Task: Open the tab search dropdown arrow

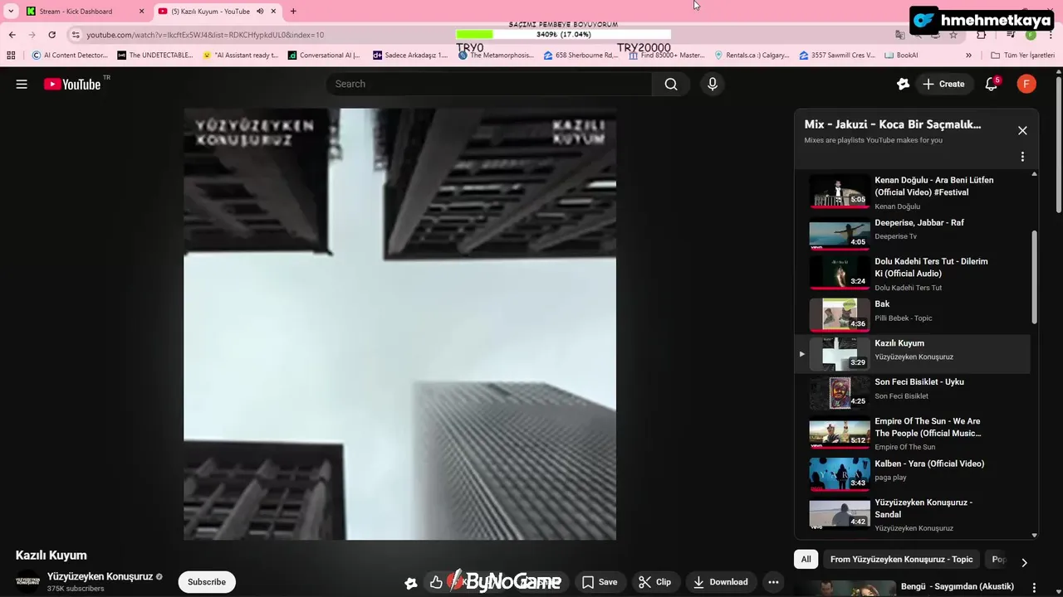Action: [x=11, y=12]
